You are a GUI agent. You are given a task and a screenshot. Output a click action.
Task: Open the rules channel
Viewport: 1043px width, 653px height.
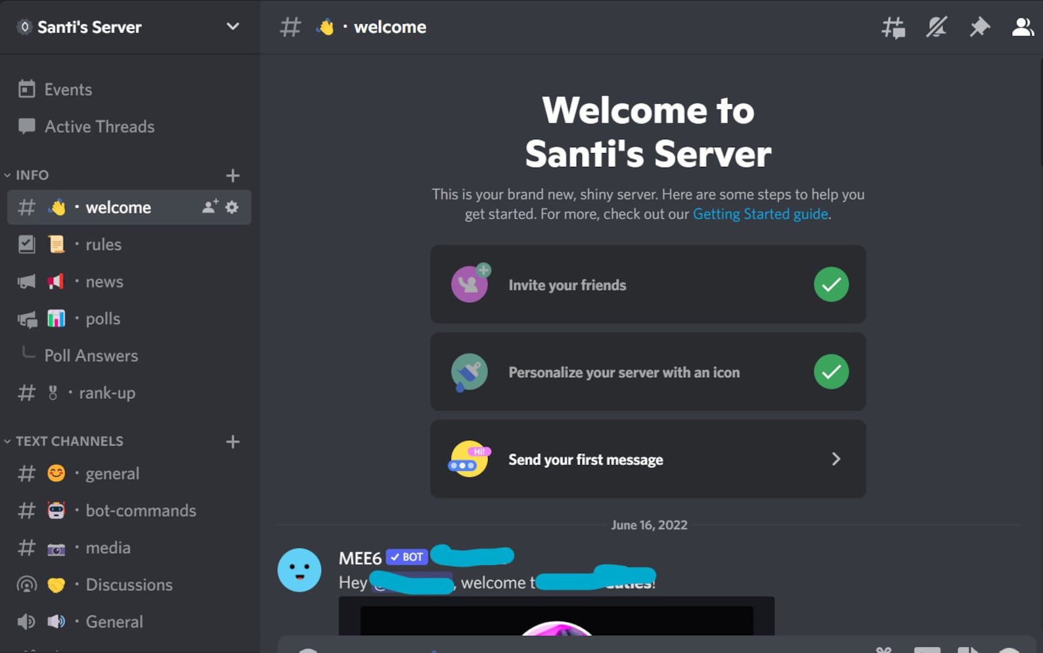pyautogui.click(x=129, y=244)
